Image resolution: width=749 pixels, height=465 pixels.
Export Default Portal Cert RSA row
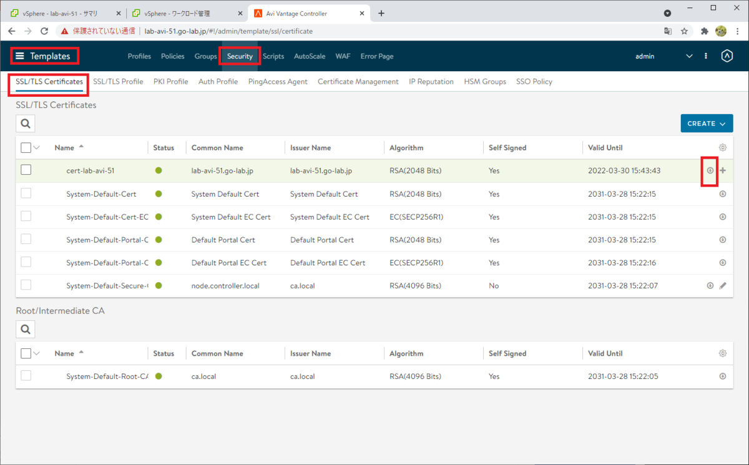(x=723, y=240)
